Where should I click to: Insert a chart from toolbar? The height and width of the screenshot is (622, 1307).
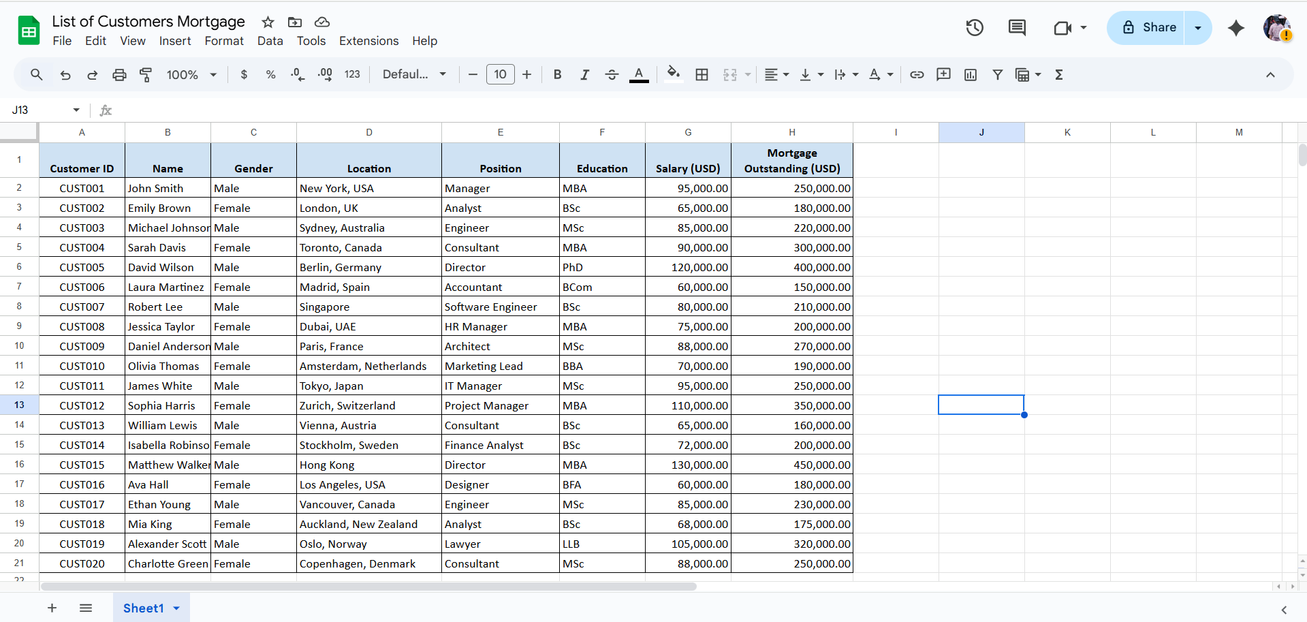971,75
